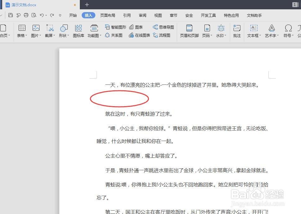Insert a 图表 chart
The height and width of the screenshot is (214, 301).
[136, 27]
